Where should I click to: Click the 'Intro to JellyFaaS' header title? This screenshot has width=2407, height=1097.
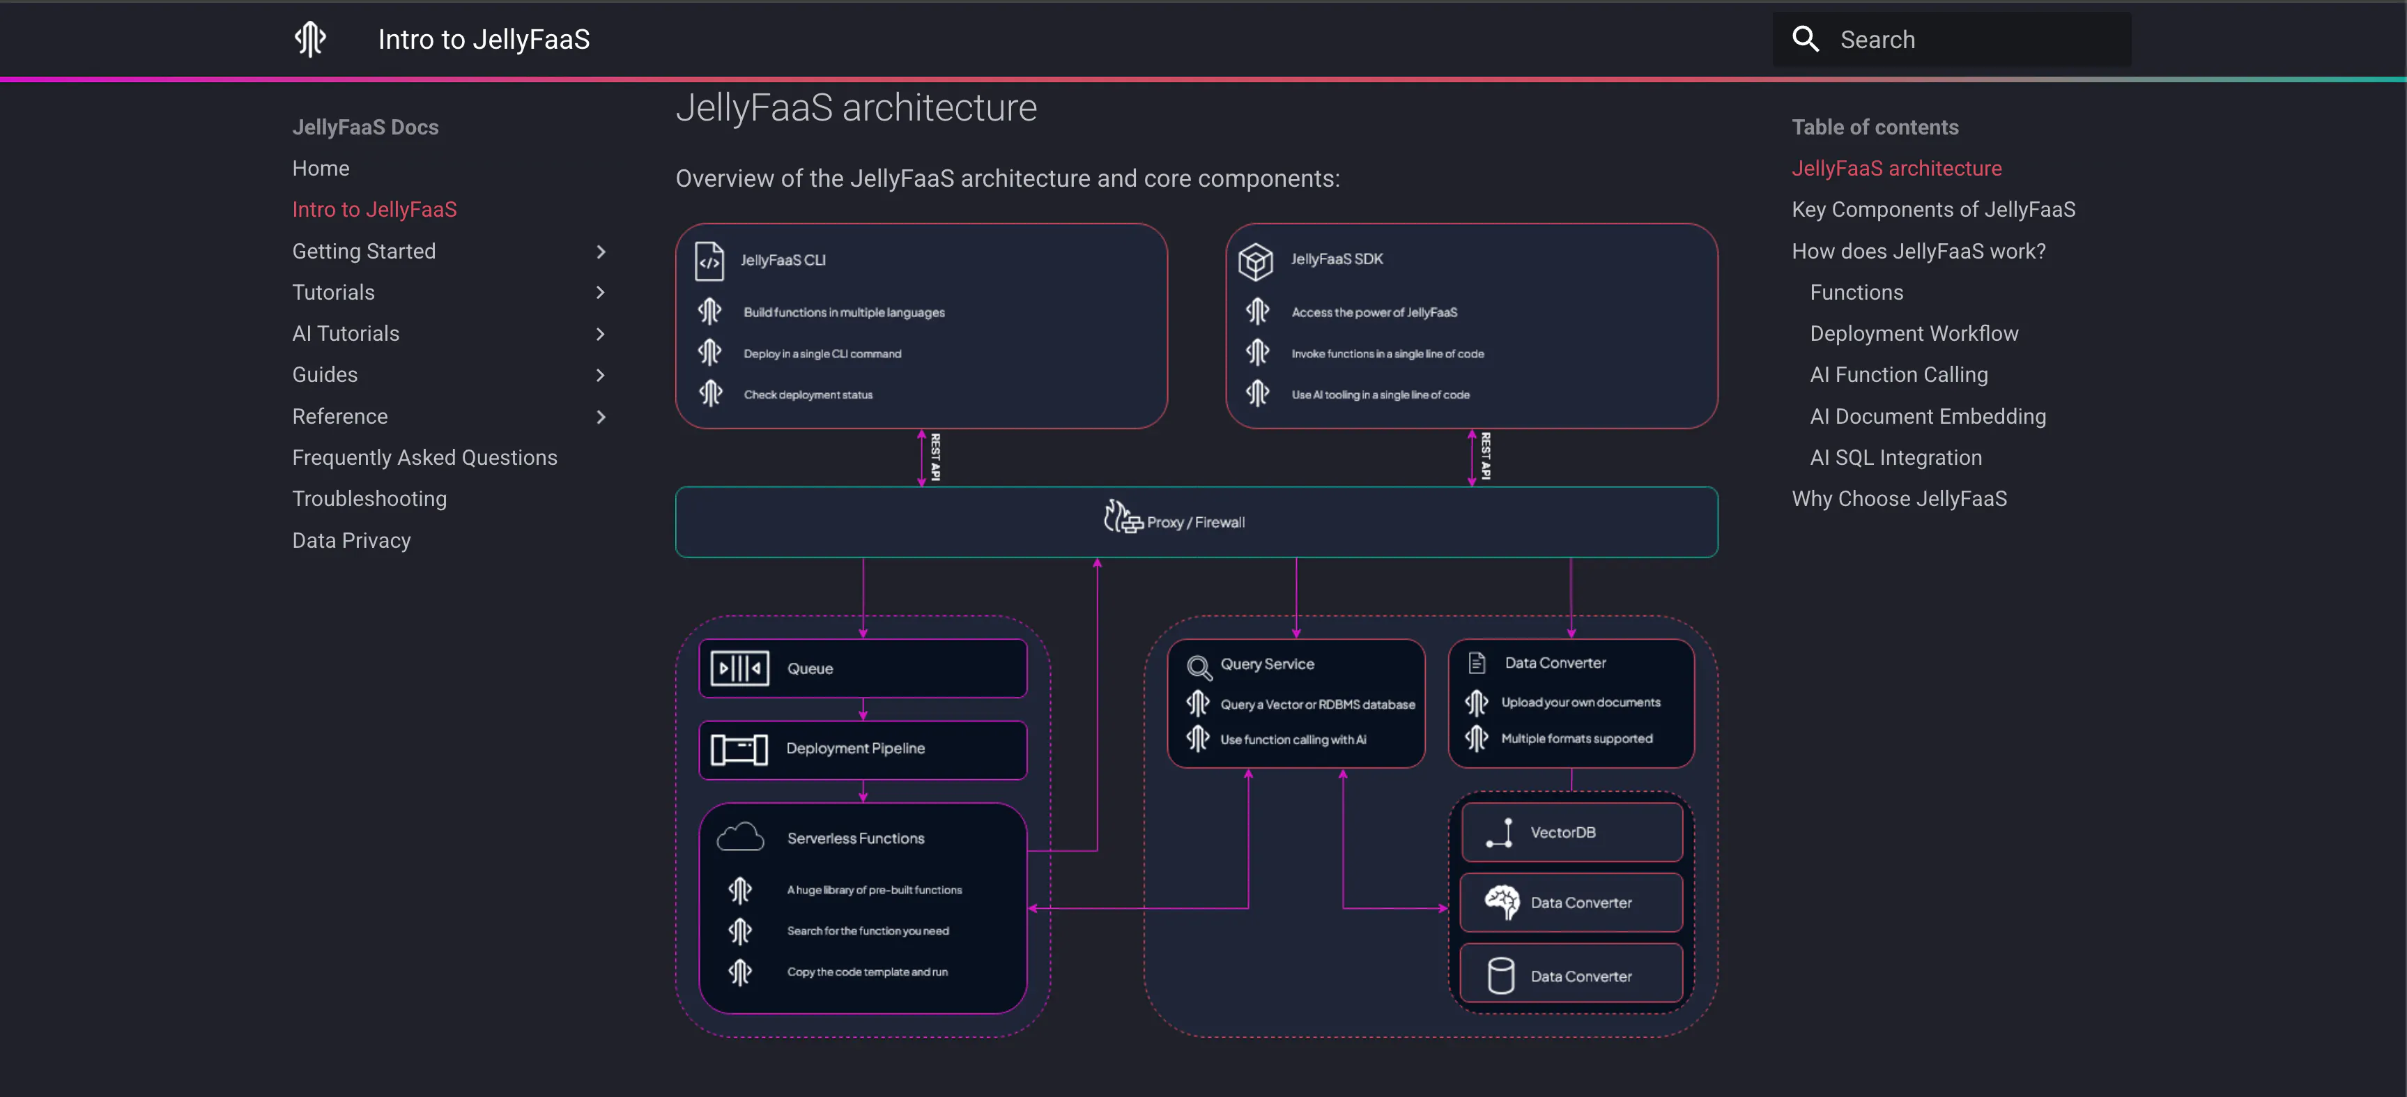pyautogui.click(x=484, y=39)
